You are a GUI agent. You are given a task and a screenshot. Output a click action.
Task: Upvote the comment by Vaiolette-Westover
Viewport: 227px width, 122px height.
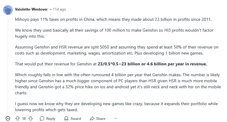pyautogui.click(x=18, y=118)
